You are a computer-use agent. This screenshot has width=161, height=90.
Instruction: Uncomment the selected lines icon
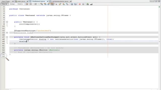pos(91,4)
